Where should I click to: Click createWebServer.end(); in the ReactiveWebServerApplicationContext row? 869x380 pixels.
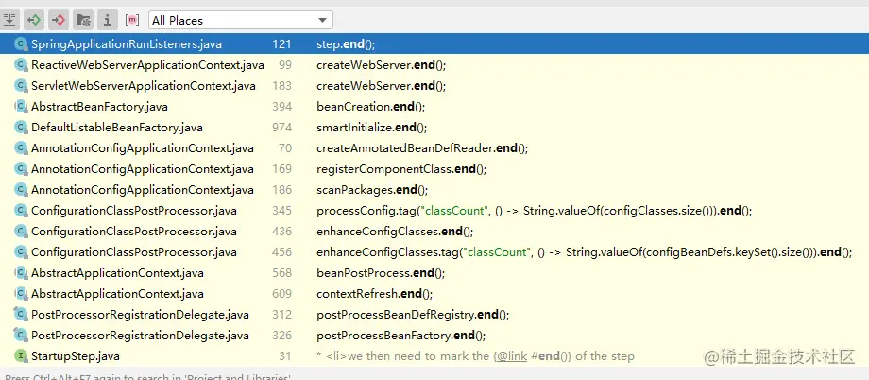(382, 65)
